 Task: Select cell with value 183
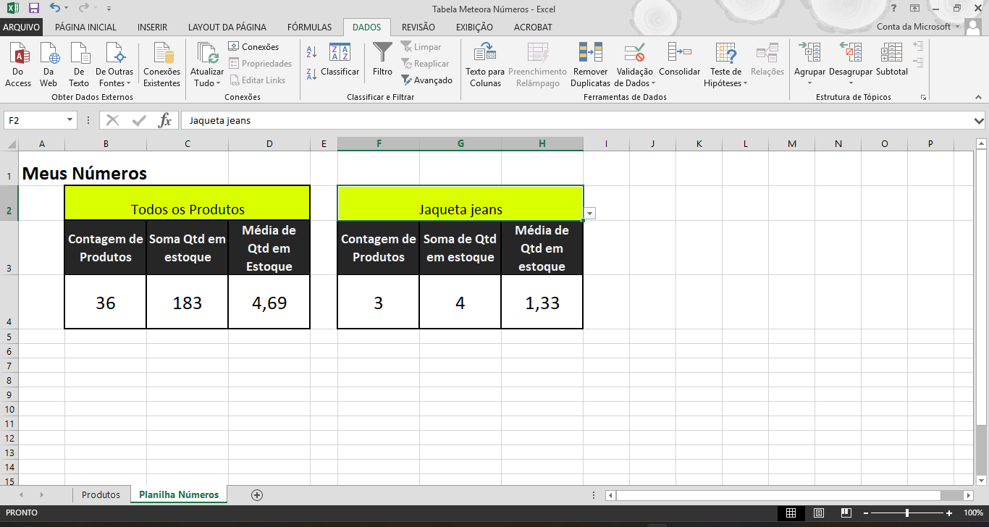(188, 302)
